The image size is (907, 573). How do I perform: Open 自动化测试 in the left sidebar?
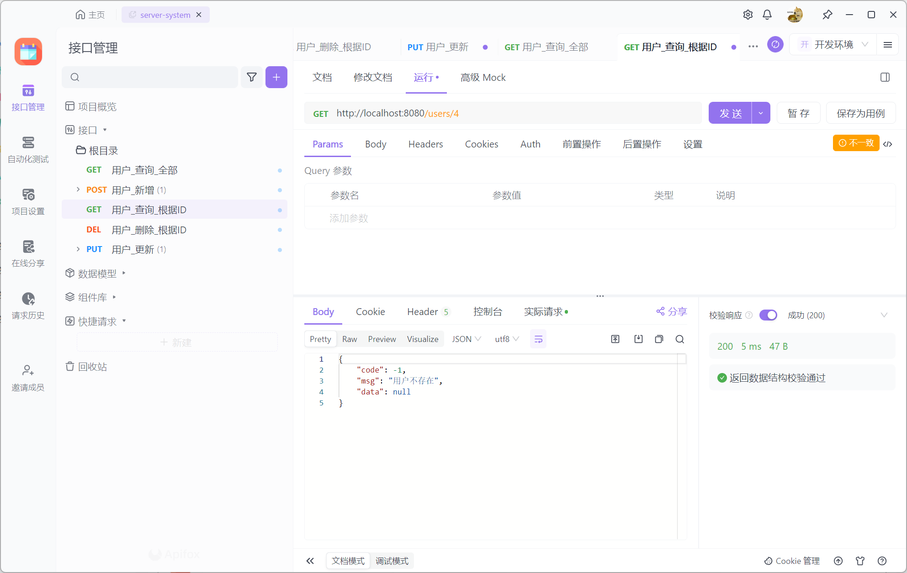28,150
